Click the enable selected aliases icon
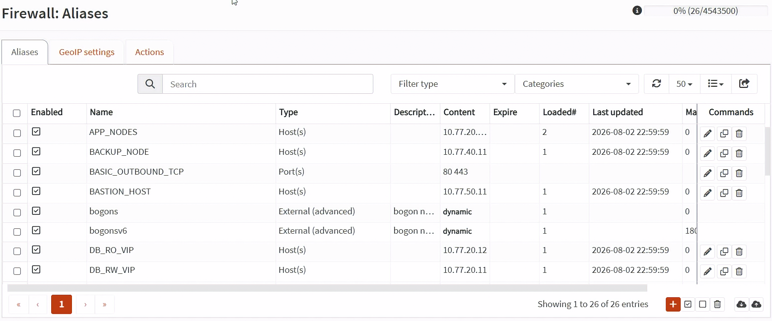This screenshot has height=321, width=772. pyautogui.click(x=688, y=304)
